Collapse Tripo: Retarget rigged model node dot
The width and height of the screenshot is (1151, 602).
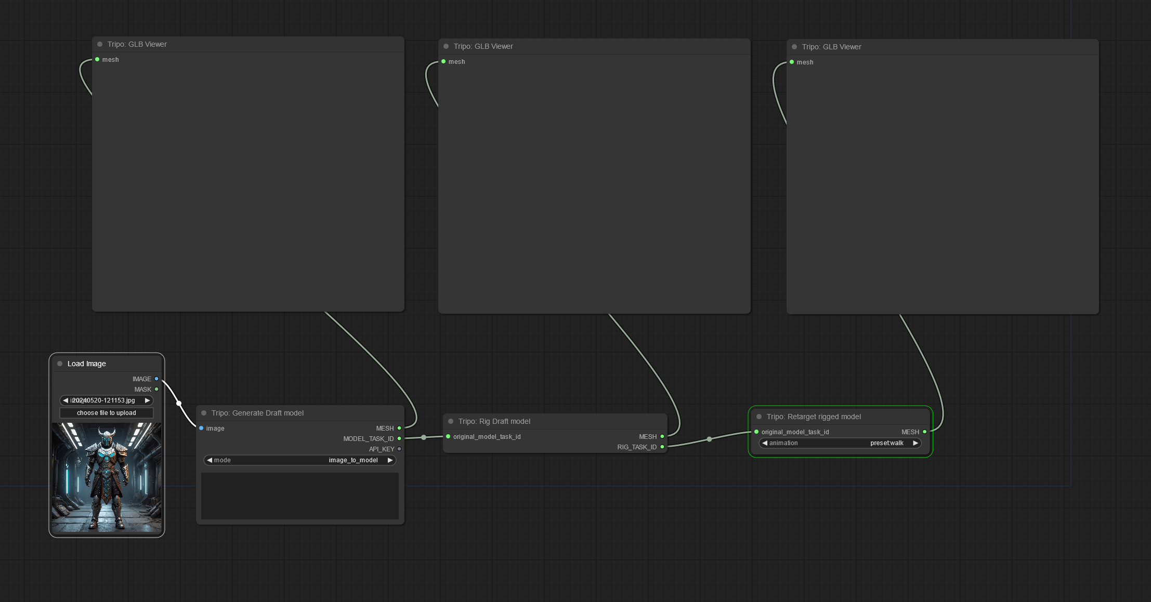[x=759, y=417]
